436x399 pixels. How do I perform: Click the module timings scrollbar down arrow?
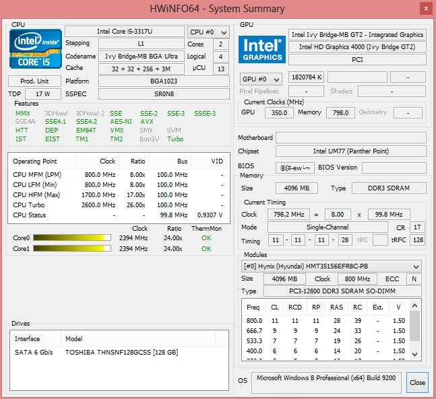click(414, 355)
